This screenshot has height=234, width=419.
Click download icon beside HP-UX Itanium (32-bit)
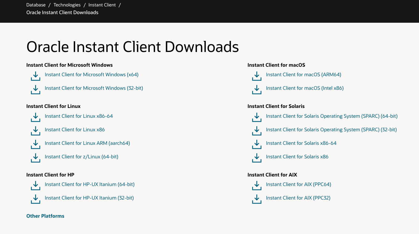35,199
